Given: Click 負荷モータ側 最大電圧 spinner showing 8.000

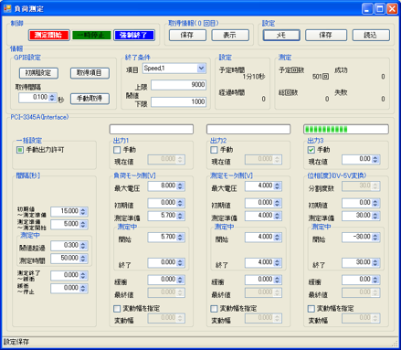Looking at the screenshot, I should pyautogui.click(x=166, y=186).
